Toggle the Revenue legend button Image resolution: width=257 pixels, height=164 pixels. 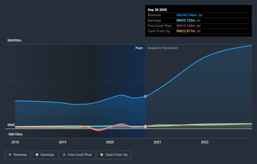18,155
